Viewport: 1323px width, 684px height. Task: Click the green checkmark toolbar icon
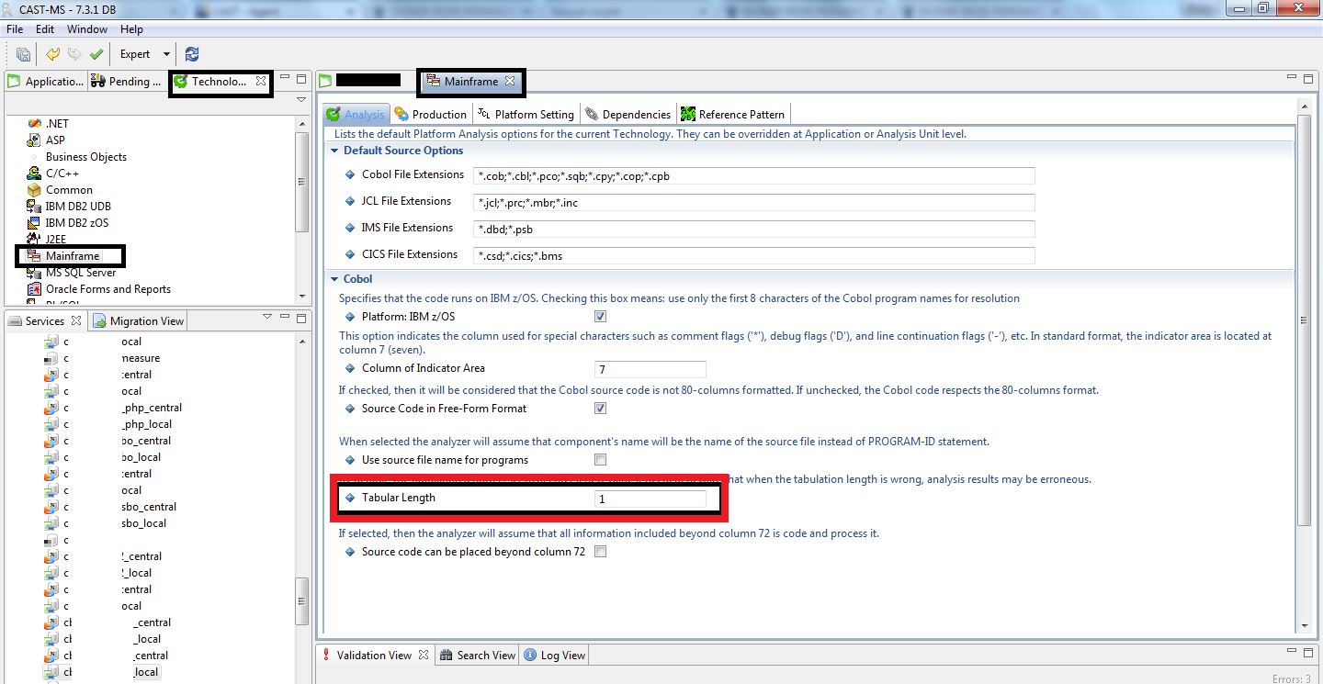coord(96,54)
